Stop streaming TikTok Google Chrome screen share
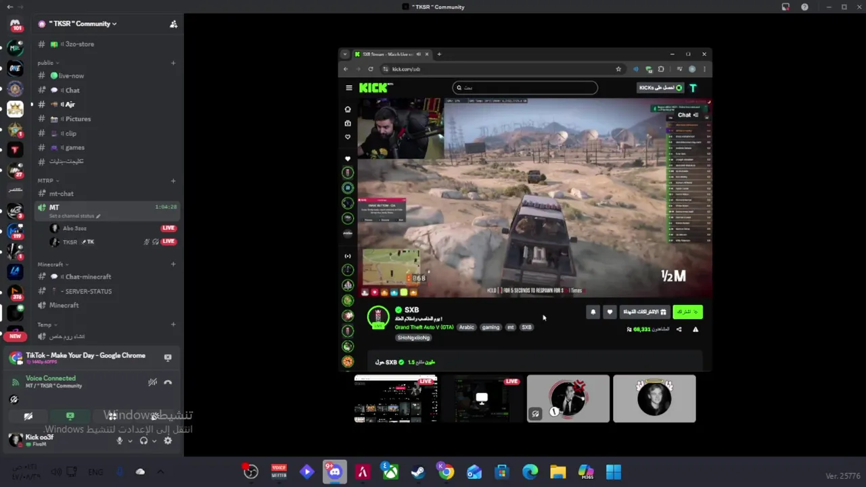The width and height of the screenshot is (866, 487). [168, 357]
